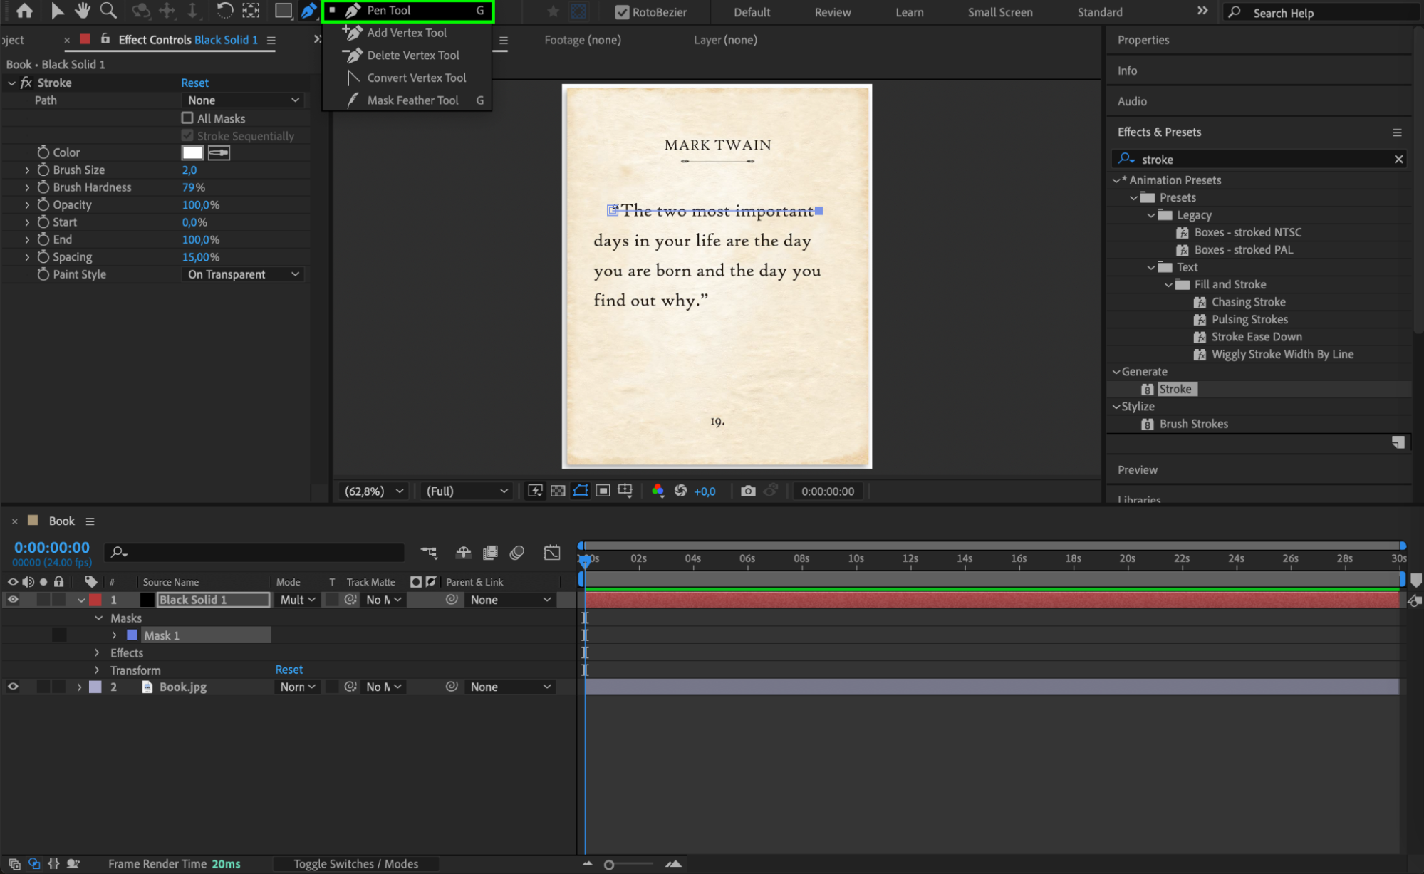Click Reset next to Stroke effect
Viewport: 1424px width, 874px height.
(194, 83)
